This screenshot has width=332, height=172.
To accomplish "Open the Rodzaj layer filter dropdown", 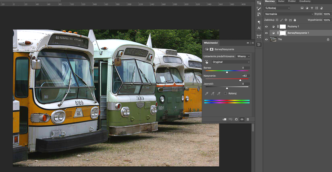I will click(277, 8).
